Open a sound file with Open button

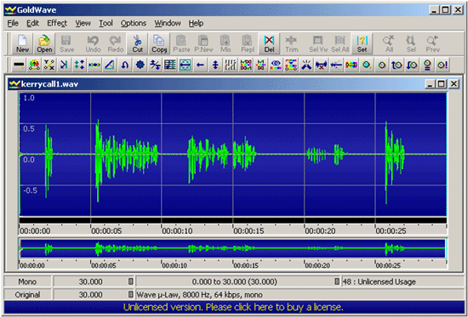pyautogui.click(x=44, y=43)
